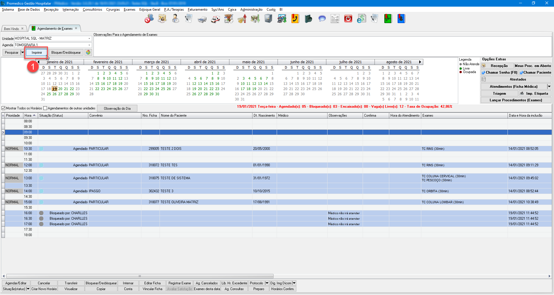This screenshot has height=295, width=554.
Task: Enable Agendamentos de outras unidades checkbox
Action: pyautogui.click(x=45, y=108)
